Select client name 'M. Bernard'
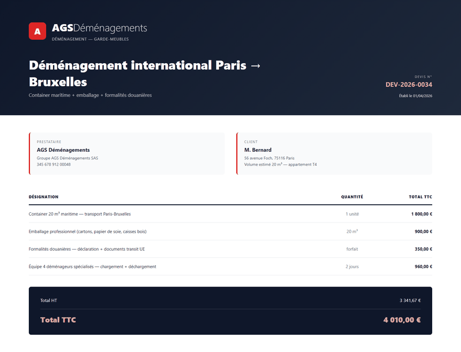461x352 pixels. coord(258,150)
